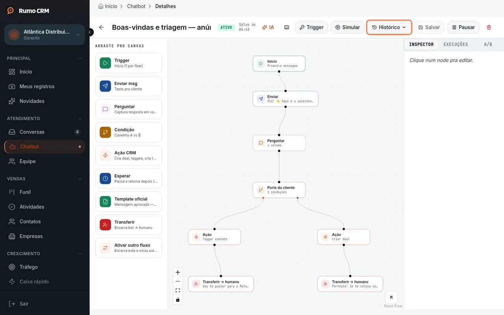Click the Trigger toolbar button

pos(311,27)
